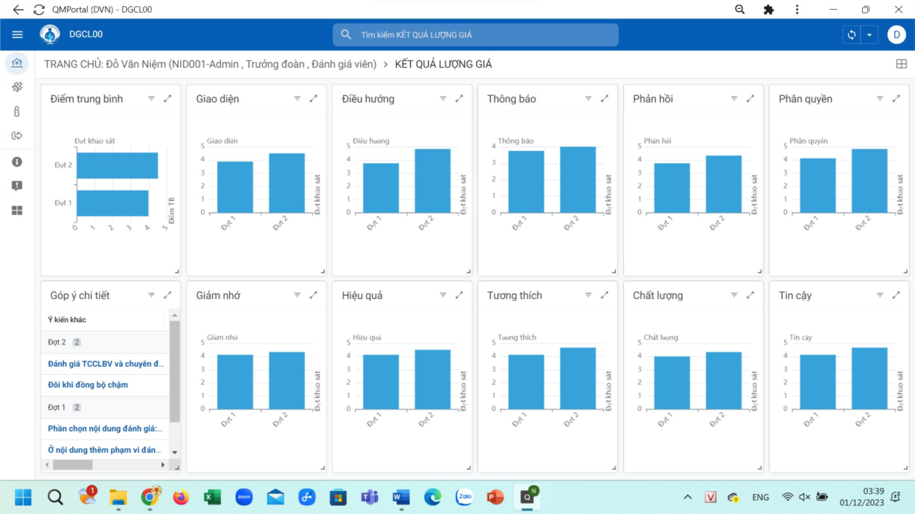Open Zalo from the Windows taskbar

465,497
